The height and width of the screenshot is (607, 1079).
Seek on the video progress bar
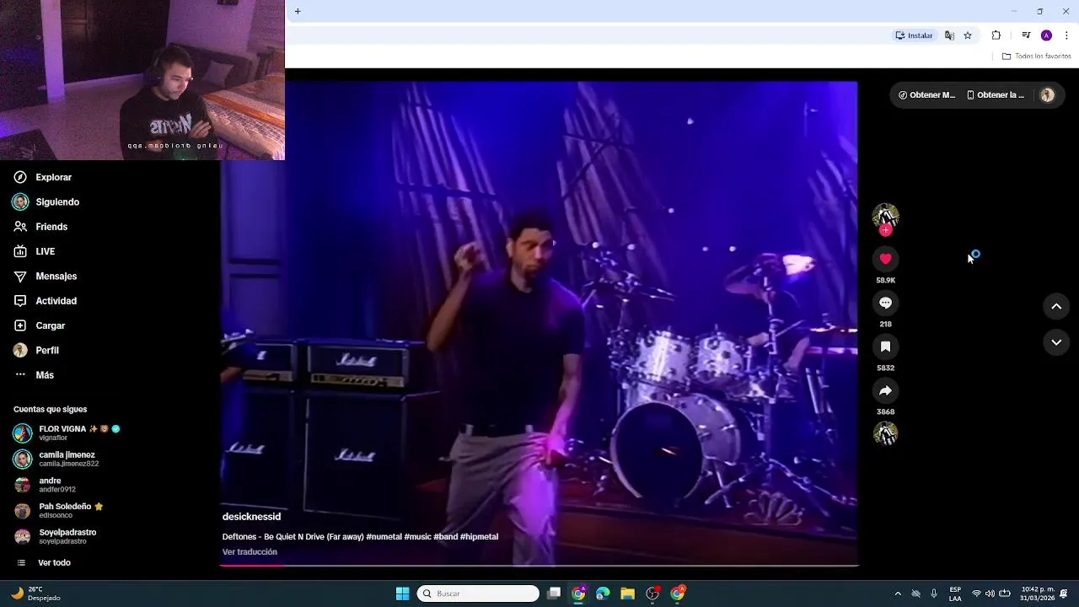click(539, 565)
